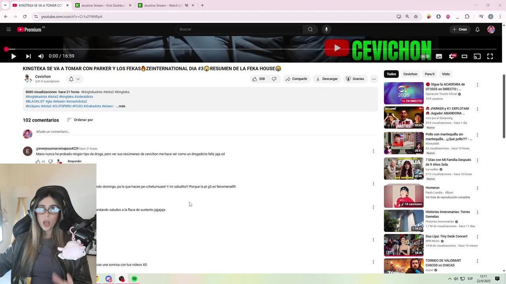The width and height of the screenshot is (506, 284).
Task: Reload the page with the browser refresh button
Action: [x=25, y=17]
